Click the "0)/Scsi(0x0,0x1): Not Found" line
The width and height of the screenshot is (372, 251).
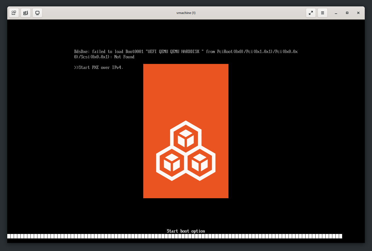click(x=104, y=57)
